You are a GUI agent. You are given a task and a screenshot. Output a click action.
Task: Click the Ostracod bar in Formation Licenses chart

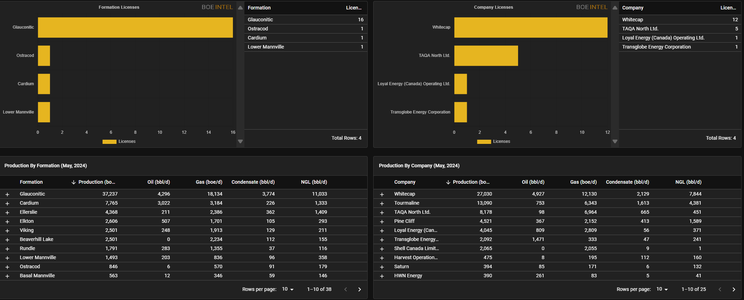point(44,56)
